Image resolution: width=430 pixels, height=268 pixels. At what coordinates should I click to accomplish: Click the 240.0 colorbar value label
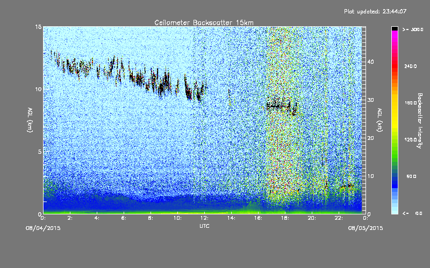tap(411, 66)
